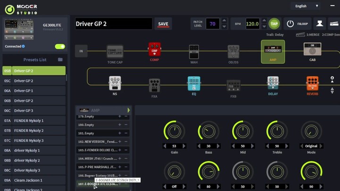Select the blue EQ pedal
This screenshot has width=340, height=191.
click(194, 83)
